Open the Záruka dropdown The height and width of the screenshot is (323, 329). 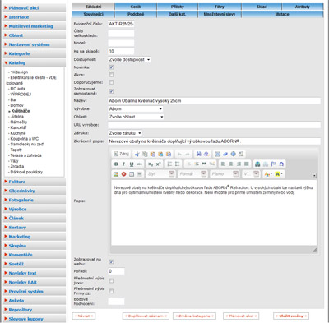(x=125, y=133)
